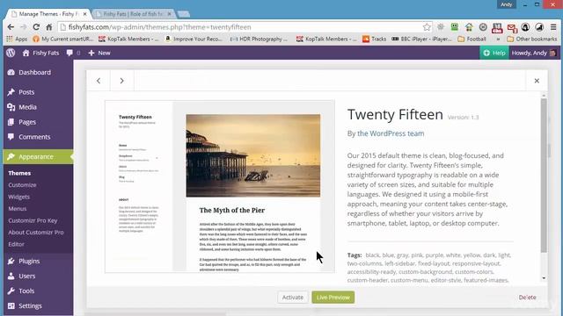
Task: Open the Customize submenu item
Action: 22,185
